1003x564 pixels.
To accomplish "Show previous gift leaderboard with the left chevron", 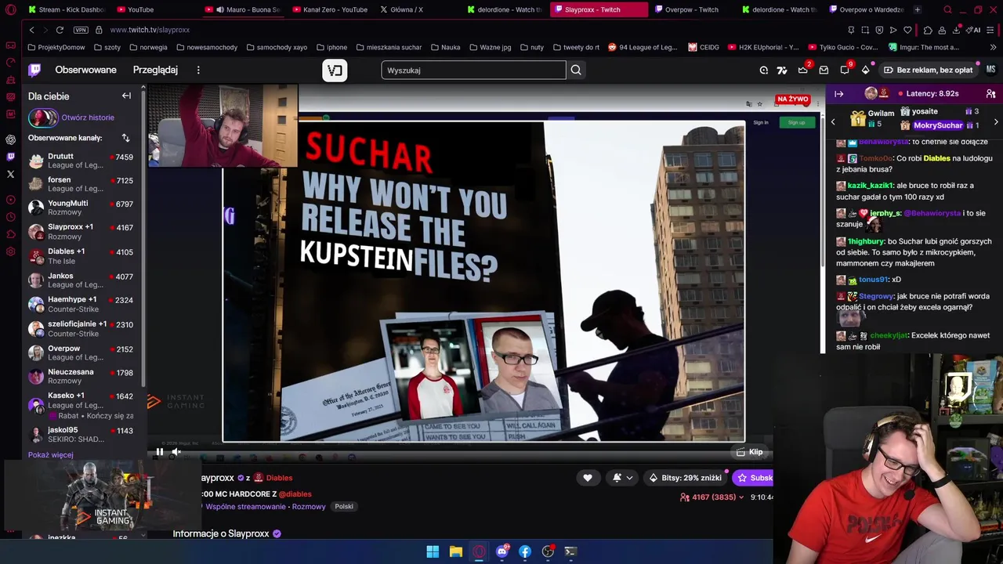I will tap(833, 122).
